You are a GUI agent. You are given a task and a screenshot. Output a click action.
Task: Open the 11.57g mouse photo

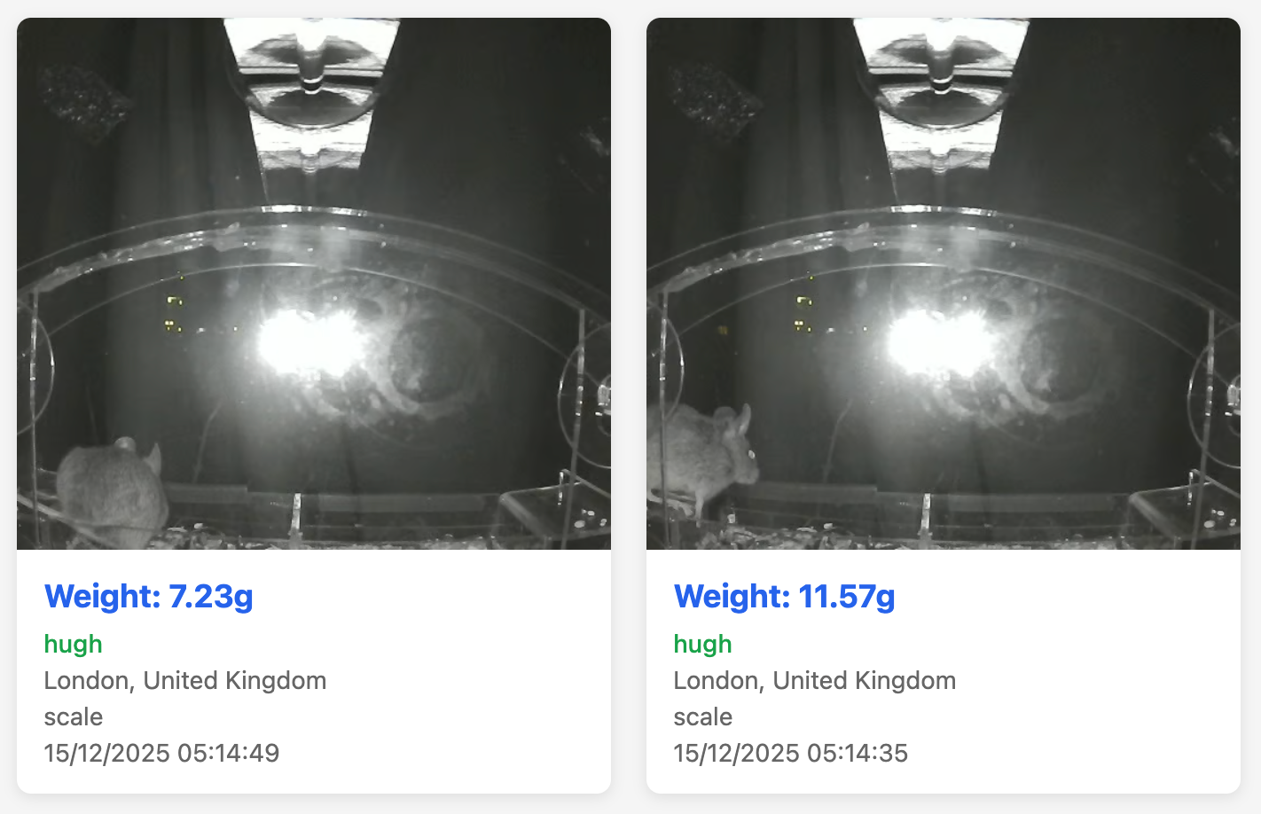point(944,284)
